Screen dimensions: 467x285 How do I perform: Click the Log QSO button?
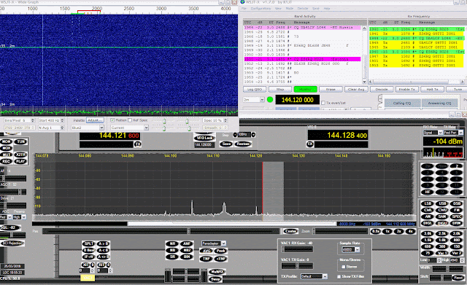pos(255,89)
